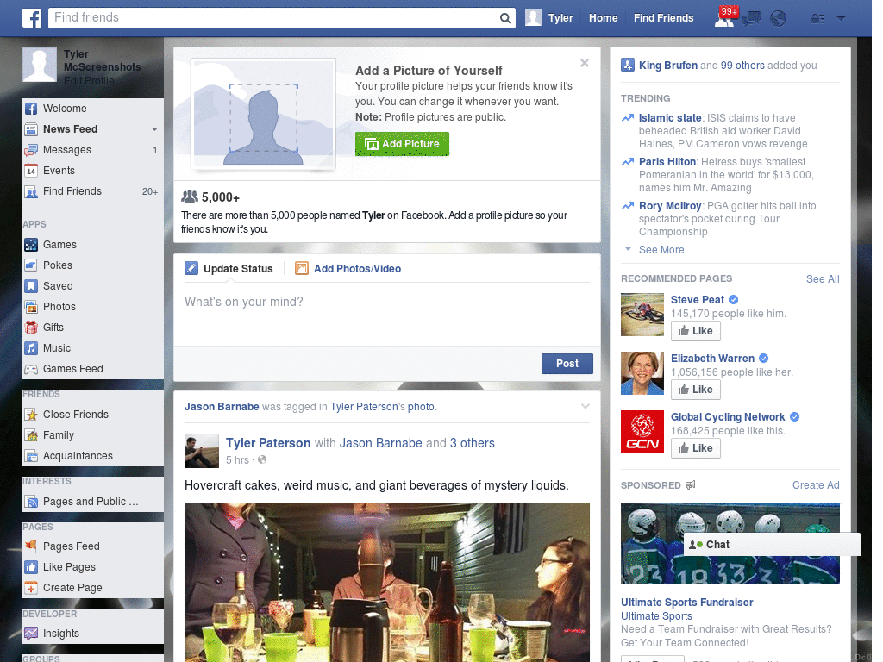This screenshot has height=662, width=883.
Task: Open privacy shortcuts lock icon
Action: 817,19
